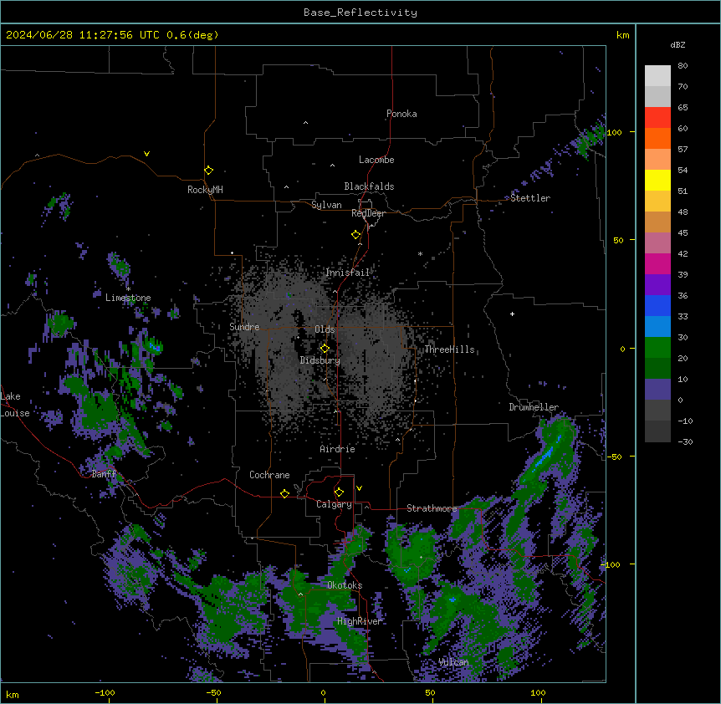Select the -10 value on dBZ legend
Viewport: 721px width, 704px height.
685,421
